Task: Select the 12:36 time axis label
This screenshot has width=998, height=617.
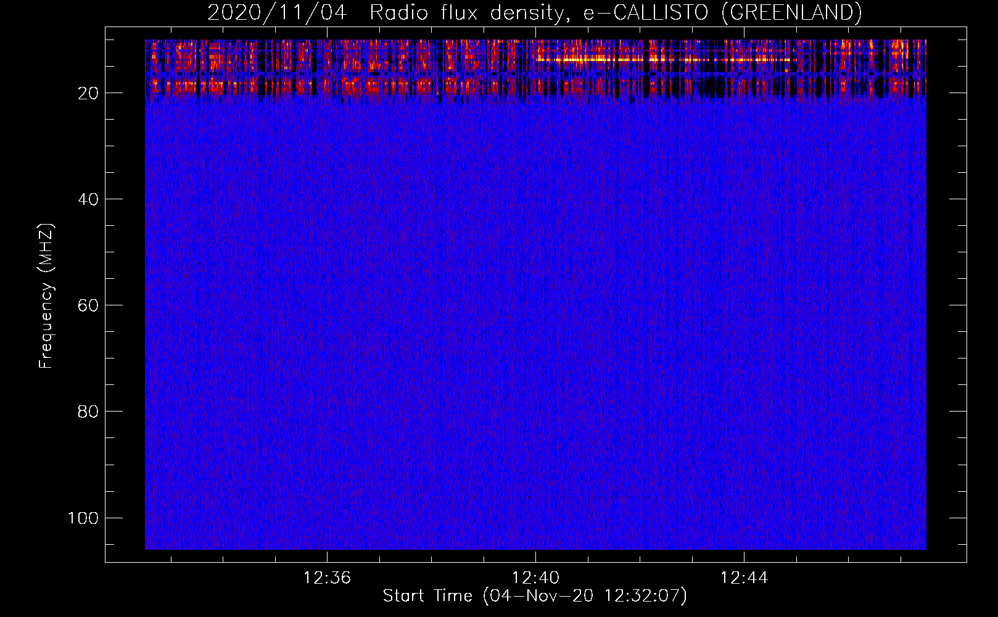Action: [x=327, y=578]
